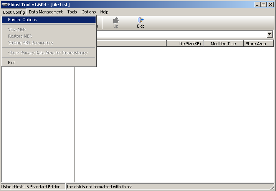Choose View MBR menu entry

click(49, 30)
